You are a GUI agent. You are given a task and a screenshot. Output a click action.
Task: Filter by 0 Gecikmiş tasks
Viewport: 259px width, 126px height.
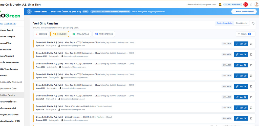(x=41, y=34)
